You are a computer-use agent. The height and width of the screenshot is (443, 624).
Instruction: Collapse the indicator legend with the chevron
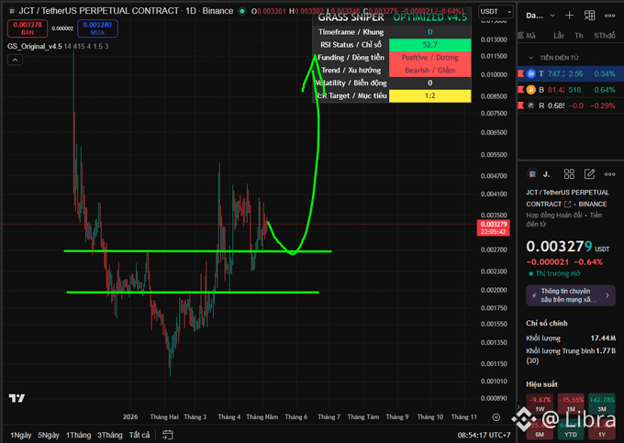[15, 60]
